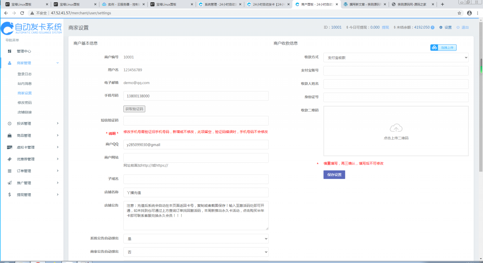Viewport: 483px width, 263px height.
Task: Open the 店铺链接 page
Action: pos(25,112)
